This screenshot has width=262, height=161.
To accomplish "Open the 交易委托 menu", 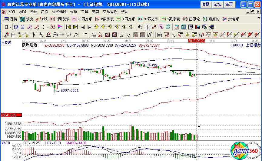I will [110, 12].
